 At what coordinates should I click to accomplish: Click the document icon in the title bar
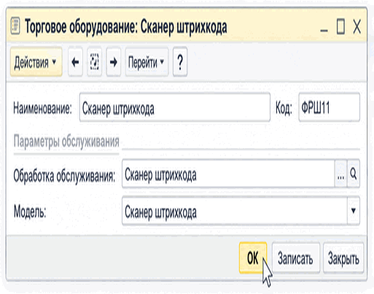pos(15,26)
